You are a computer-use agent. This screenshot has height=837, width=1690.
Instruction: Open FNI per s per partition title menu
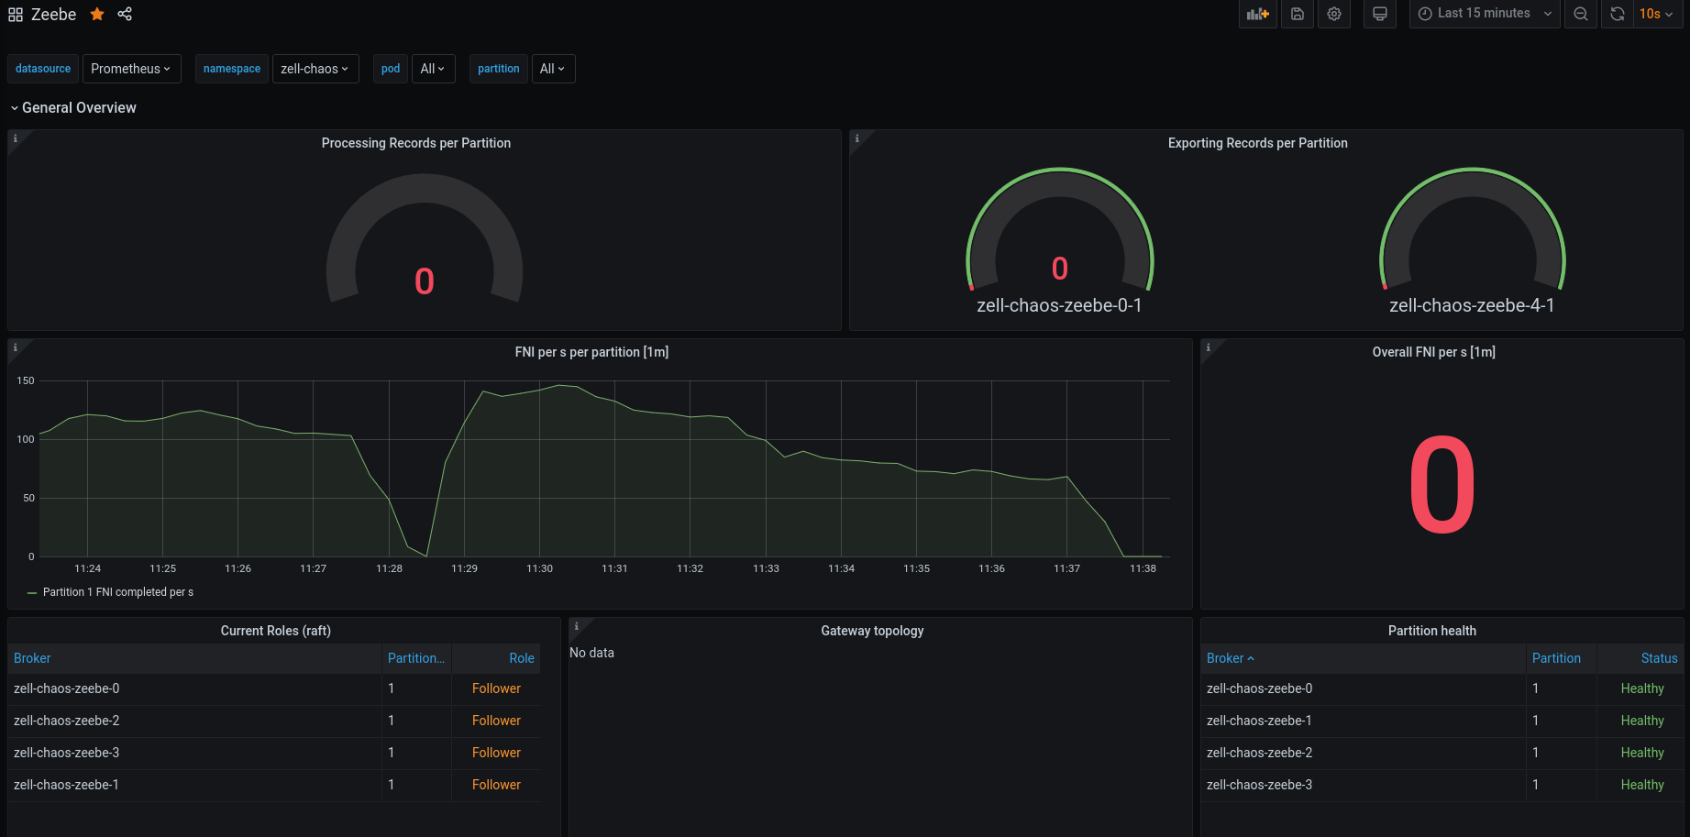[x=591, y=352]
